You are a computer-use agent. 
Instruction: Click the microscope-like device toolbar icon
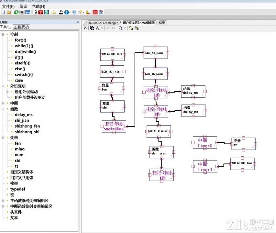[61, 12]
